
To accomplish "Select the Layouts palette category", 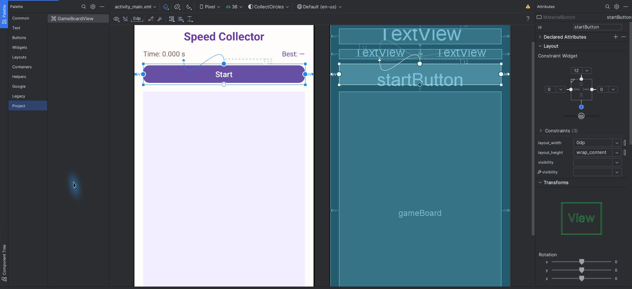I will pyautogui.click(x=28, y=57).
